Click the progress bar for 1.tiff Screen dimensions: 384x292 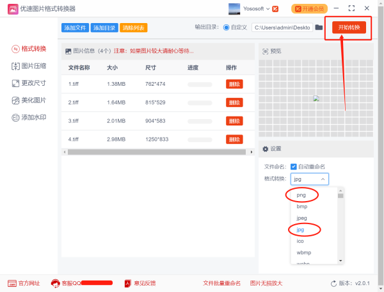[x=200, y=85]
